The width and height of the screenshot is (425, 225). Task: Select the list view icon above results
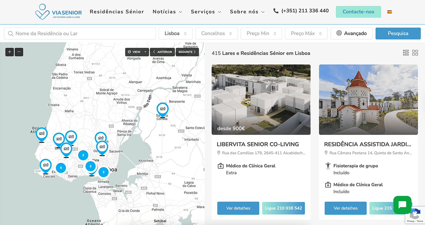406,53
